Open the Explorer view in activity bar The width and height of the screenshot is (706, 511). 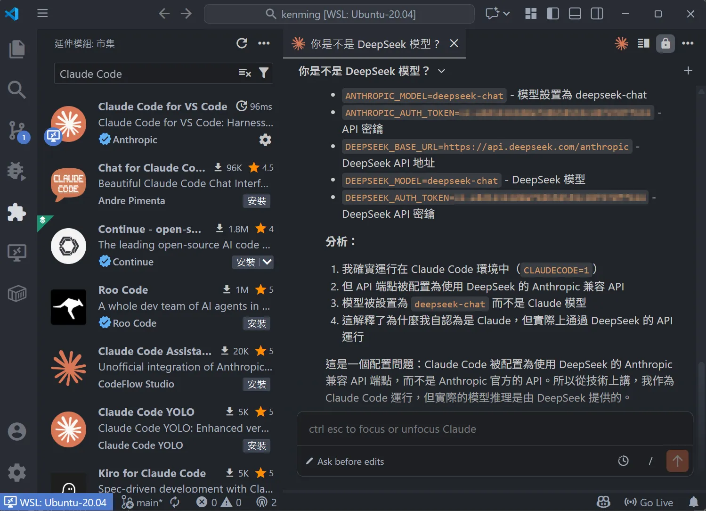17,49
